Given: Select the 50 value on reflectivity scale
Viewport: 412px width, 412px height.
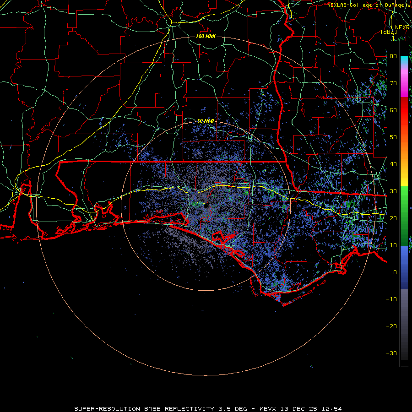Looking at the screenshot, I should tap(393, 137).
